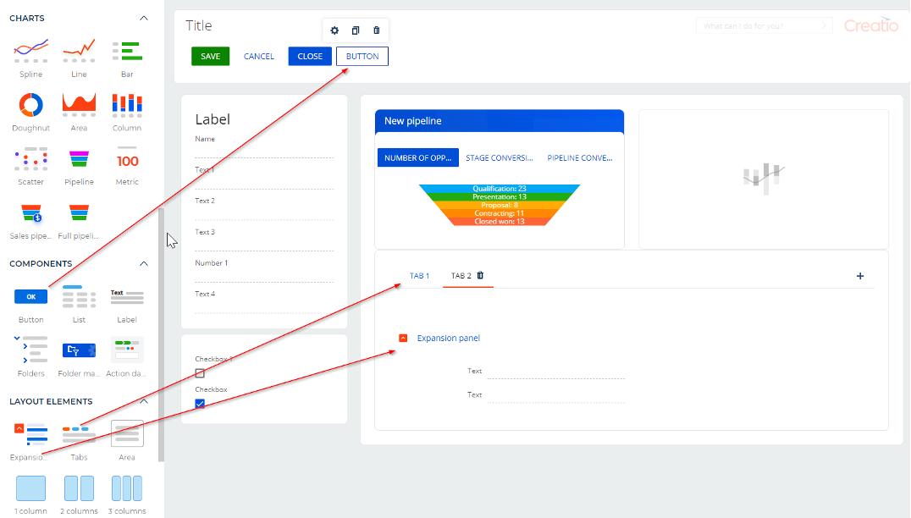The width and height of the screenshot is (911, 518).
Task: Switch to Tab 1
Action: [x=419, y=276]
